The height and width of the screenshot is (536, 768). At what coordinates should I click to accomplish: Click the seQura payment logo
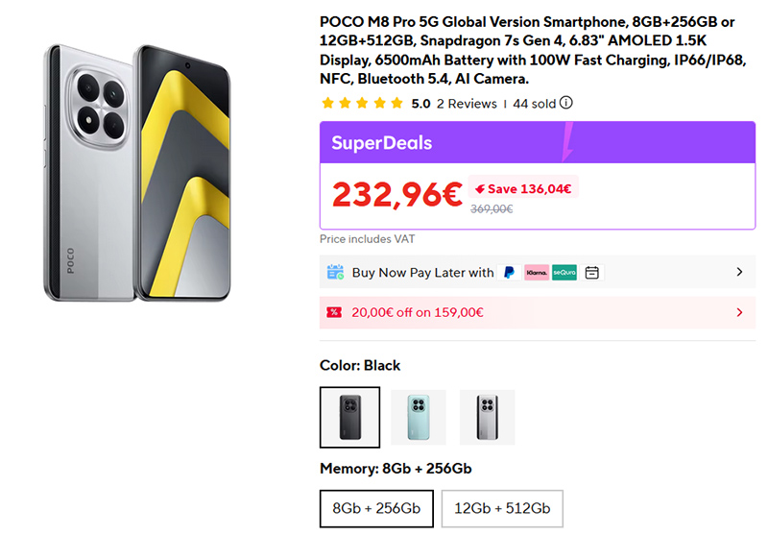coord(564,273)
